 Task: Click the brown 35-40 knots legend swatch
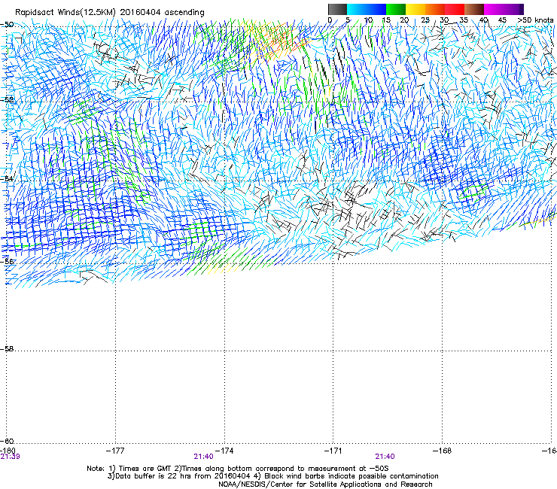coord(474,9)
